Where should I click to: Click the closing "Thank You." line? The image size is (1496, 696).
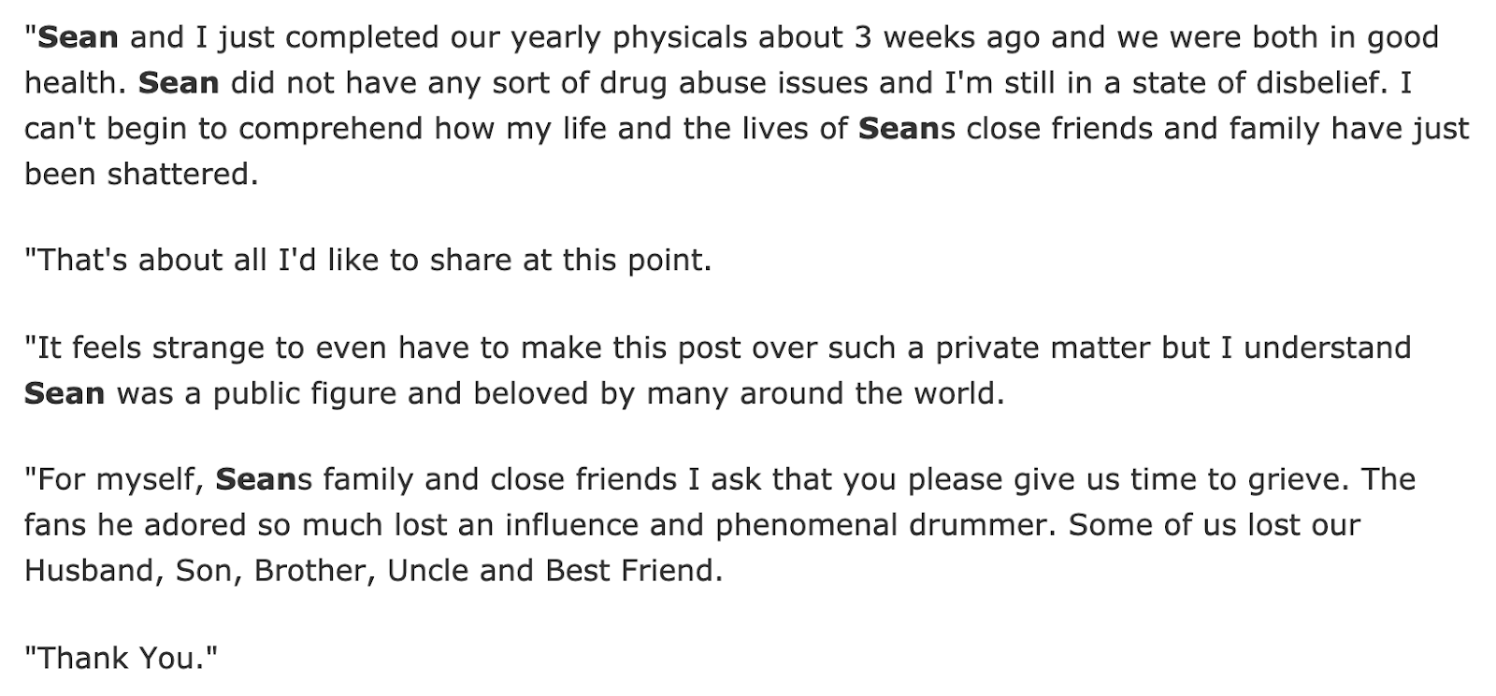[x=120, y=659]
